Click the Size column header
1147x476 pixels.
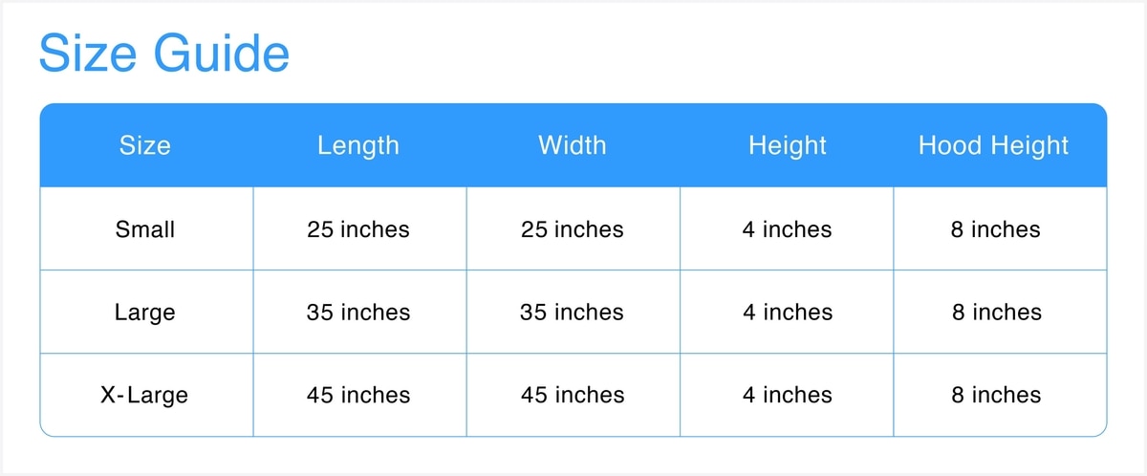click(145, 145)
